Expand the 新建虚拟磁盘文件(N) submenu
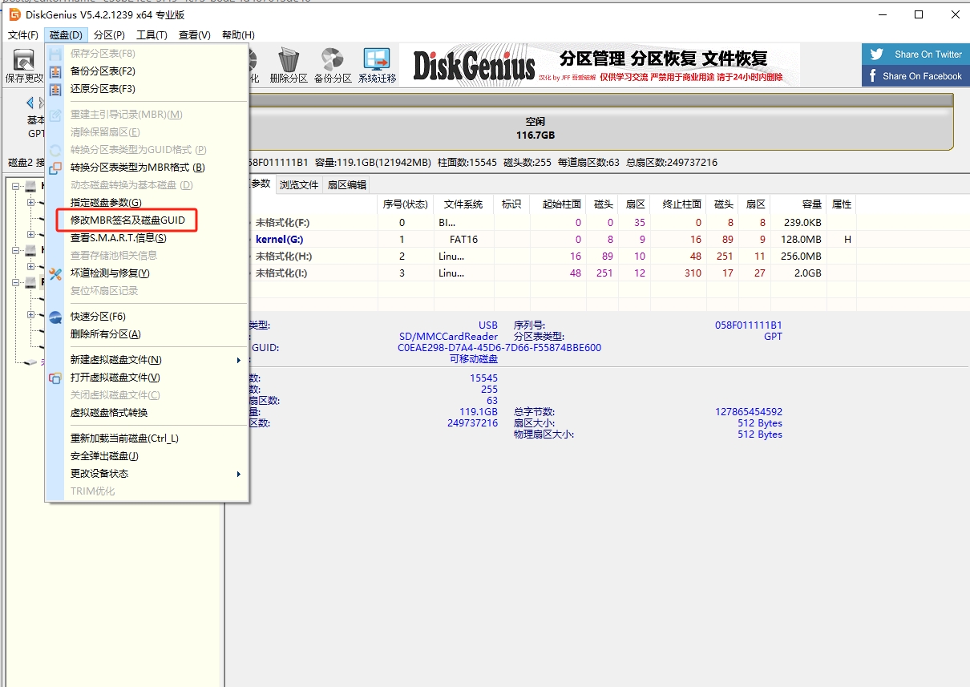The width and height of the screenshot is (970, 687). 147,360
